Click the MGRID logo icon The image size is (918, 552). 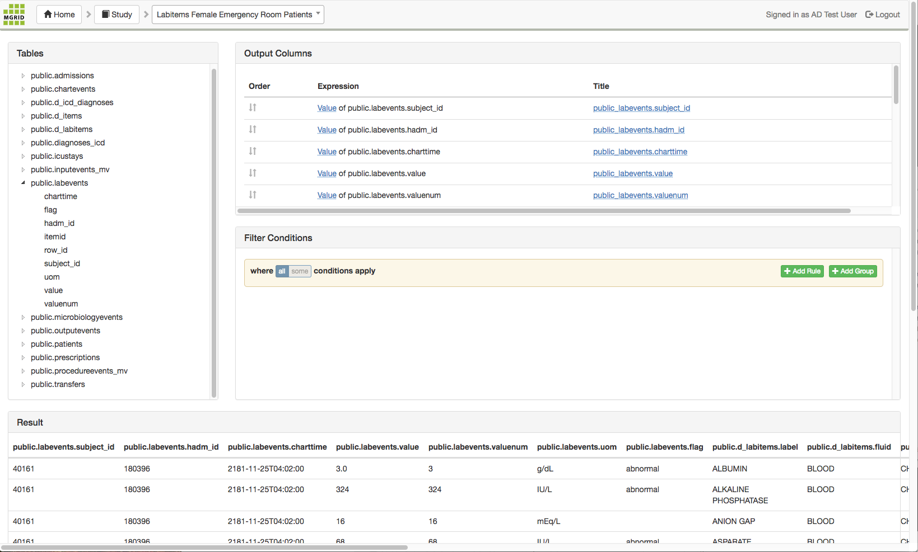(14, 15)
